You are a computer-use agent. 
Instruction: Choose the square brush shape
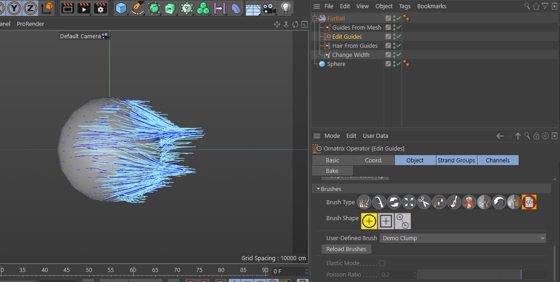tap(386, 221)
